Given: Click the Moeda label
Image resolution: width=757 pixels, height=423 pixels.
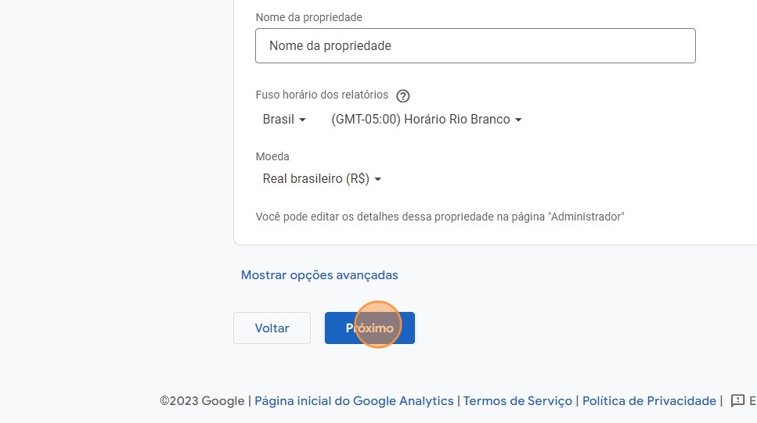Looking at the screenshot, I should click(272, 156).
